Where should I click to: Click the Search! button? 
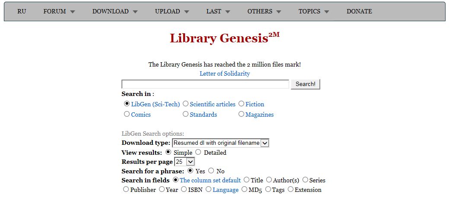[305, 84]
